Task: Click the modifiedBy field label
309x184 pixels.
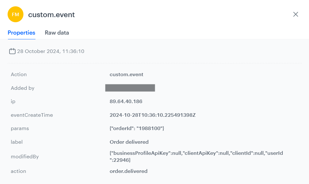Action: coord(24,156)
